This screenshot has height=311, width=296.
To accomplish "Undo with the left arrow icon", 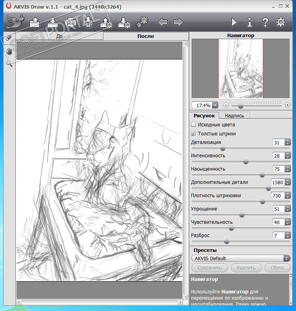I will [162, 22].
